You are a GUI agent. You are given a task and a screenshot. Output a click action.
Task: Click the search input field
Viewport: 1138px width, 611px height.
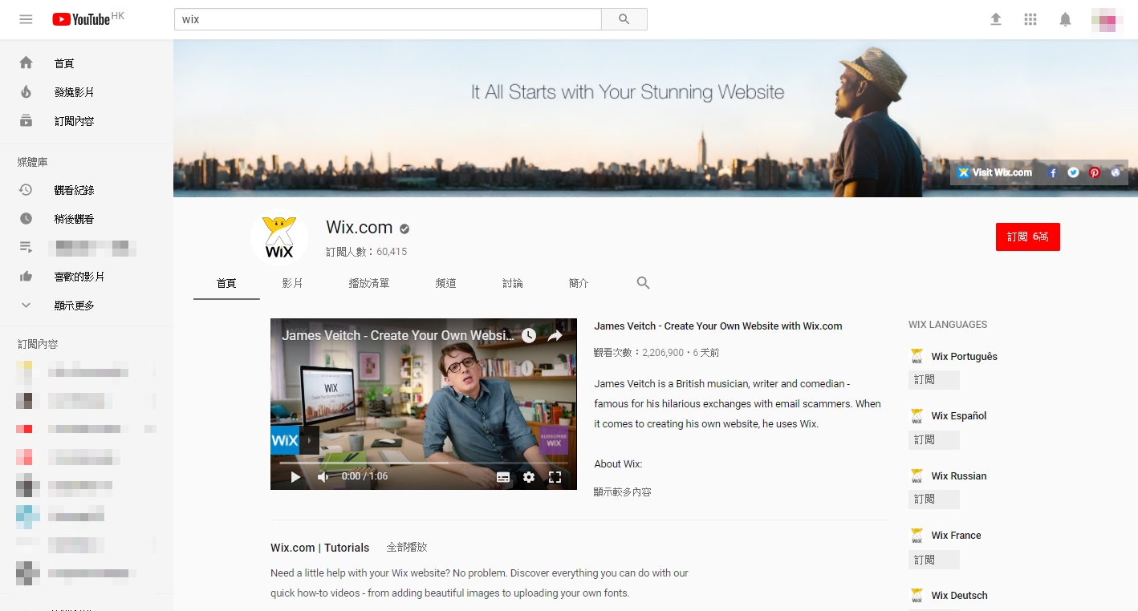388,19
